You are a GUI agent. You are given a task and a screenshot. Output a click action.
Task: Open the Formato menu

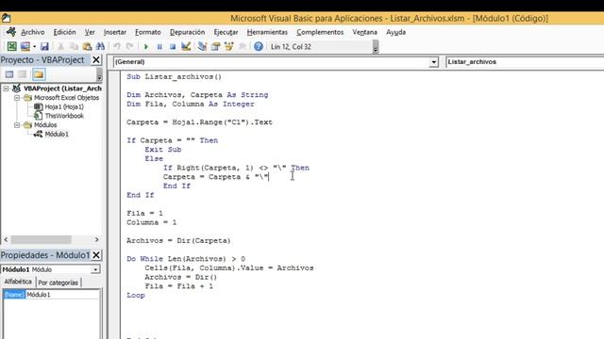(148, 32)
